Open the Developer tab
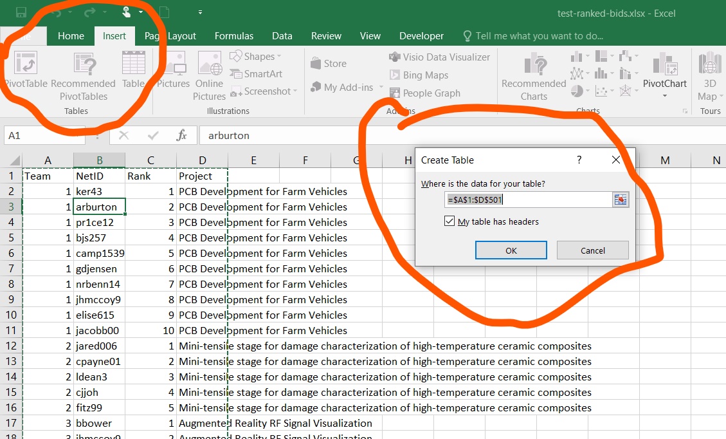Viewport: 726px width, 439px height. pyautogui.click(x=421, y=36)
